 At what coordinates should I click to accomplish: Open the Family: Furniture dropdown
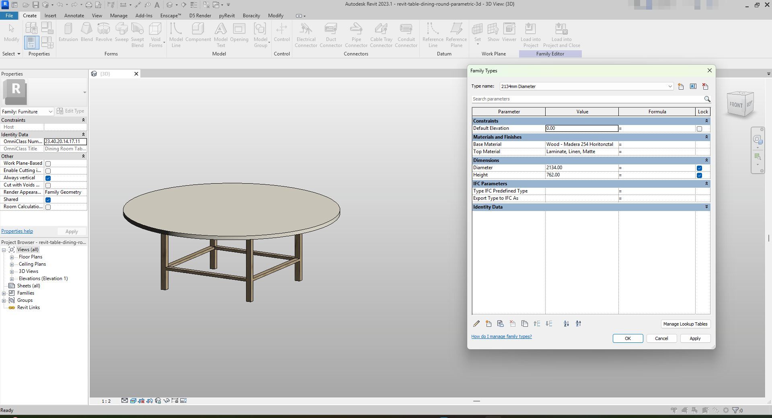click(x=27, y=111)
